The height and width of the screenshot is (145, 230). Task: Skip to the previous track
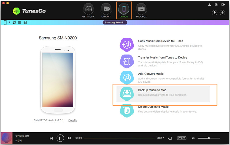(x=51, y=138)
